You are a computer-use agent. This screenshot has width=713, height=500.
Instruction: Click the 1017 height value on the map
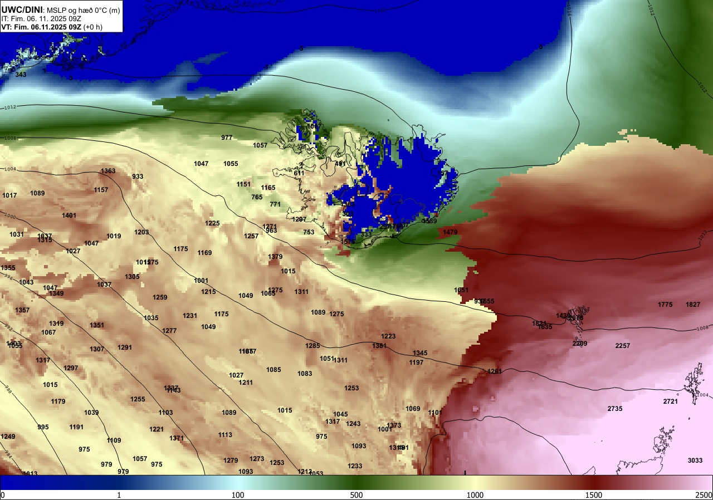click(9, 195)
